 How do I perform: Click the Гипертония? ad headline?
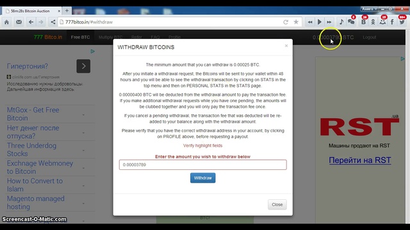(x=28, y=66)
